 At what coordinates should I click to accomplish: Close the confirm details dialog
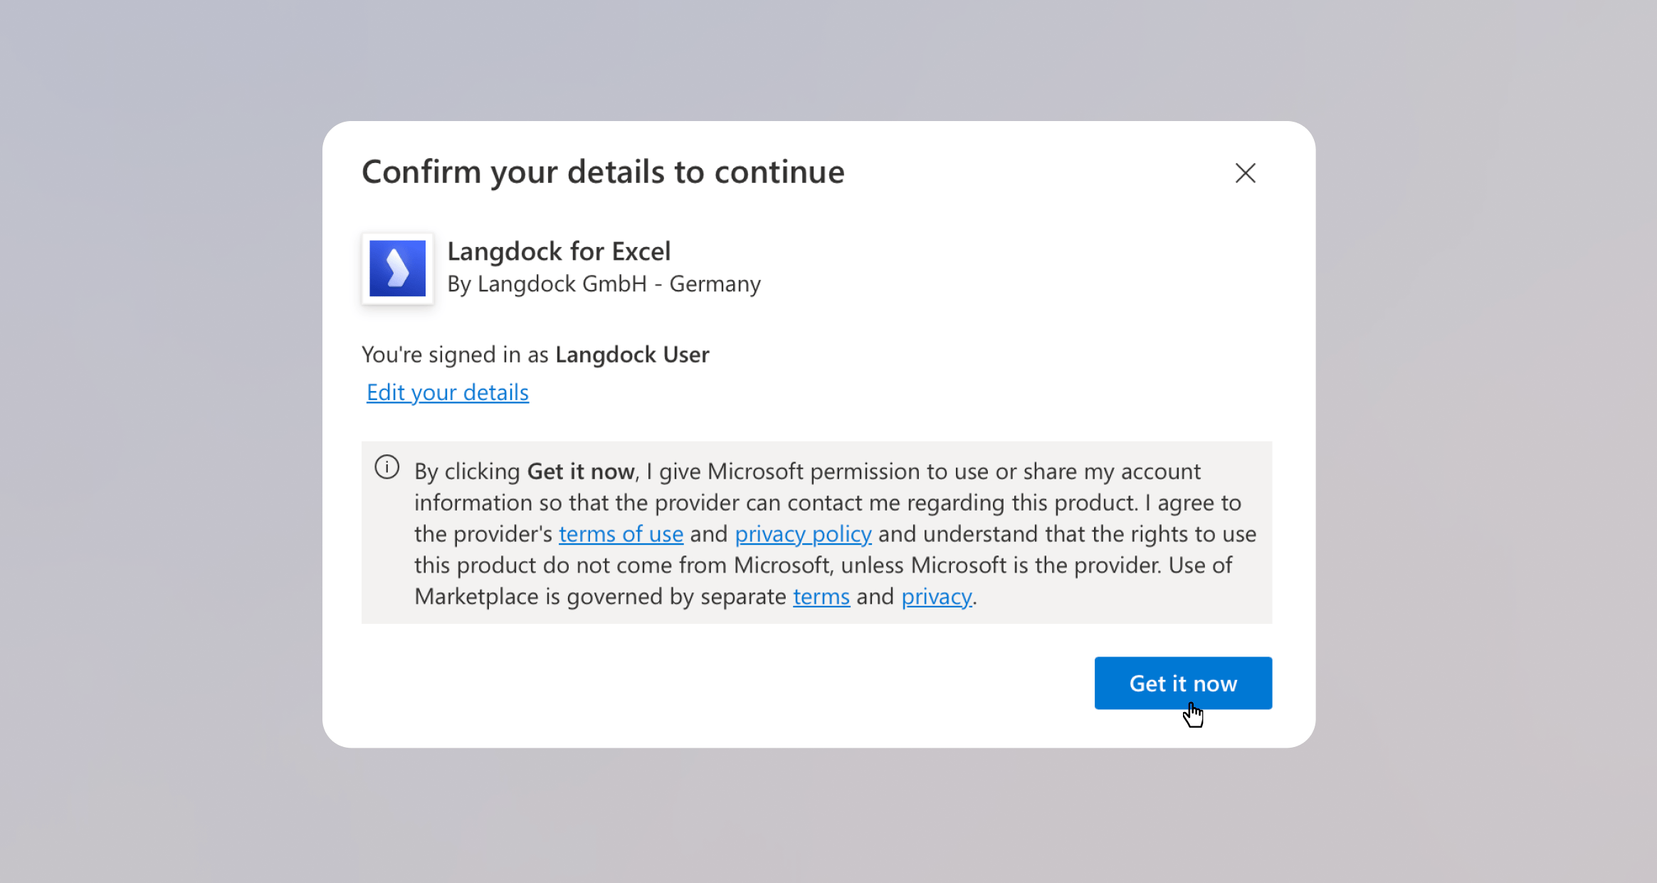(1246, 173)
